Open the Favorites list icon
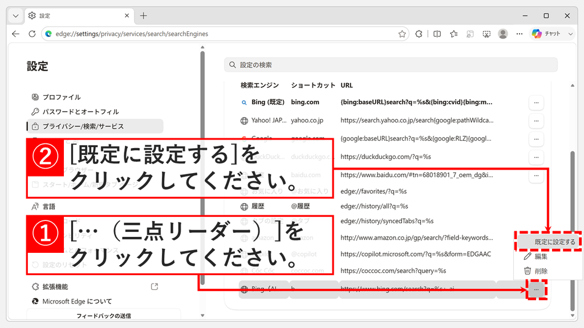This screenshot has height=328, width=584. [x=453, y=34]
